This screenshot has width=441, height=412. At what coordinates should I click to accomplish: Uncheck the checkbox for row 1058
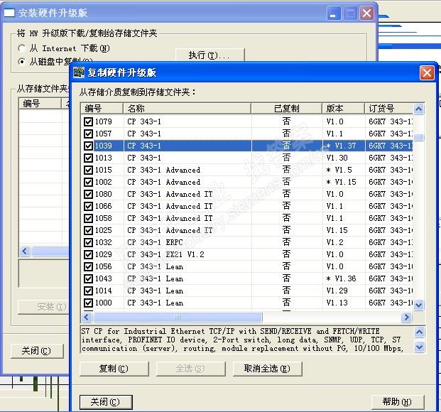point(88,218)
